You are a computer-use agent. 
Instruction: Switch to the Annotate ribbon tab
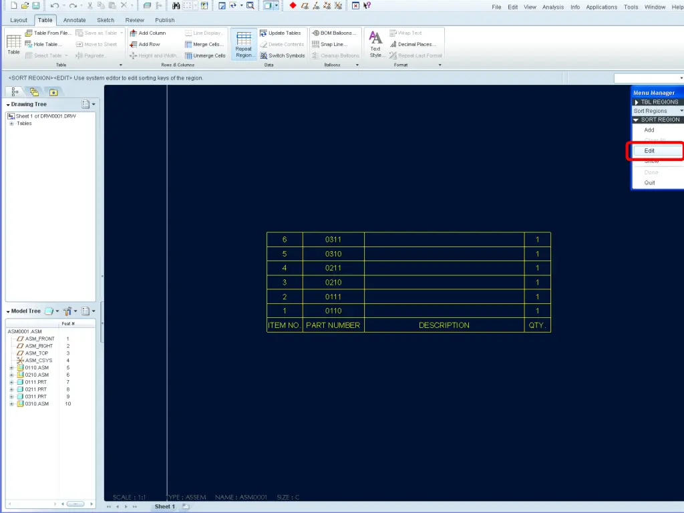pyautogui.click(x=75, y=20)
